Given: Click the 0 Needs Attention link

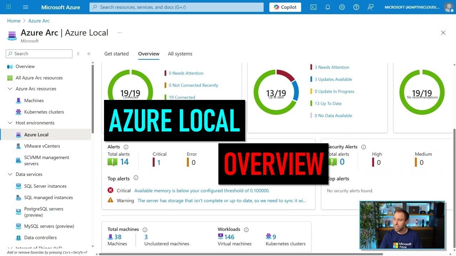Looking at the screenshot, I should [x=186, y=73].
